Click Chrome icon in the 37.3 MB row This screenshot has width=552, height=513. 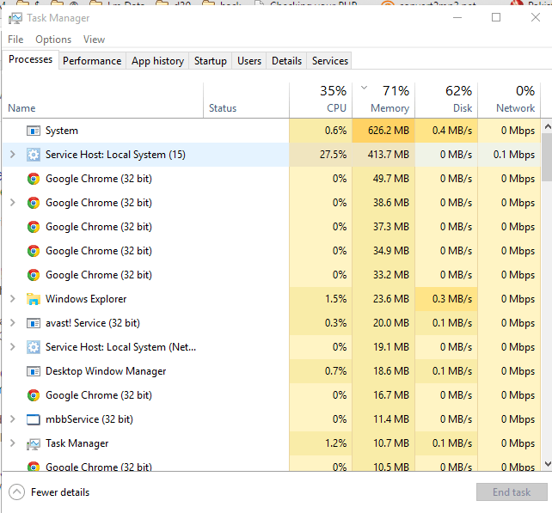point(34,227)
